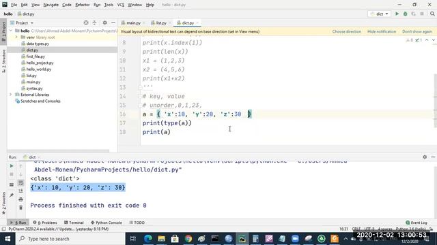Click Hide notification link
This screenshot has width=437, height=245.
point(382,32)
